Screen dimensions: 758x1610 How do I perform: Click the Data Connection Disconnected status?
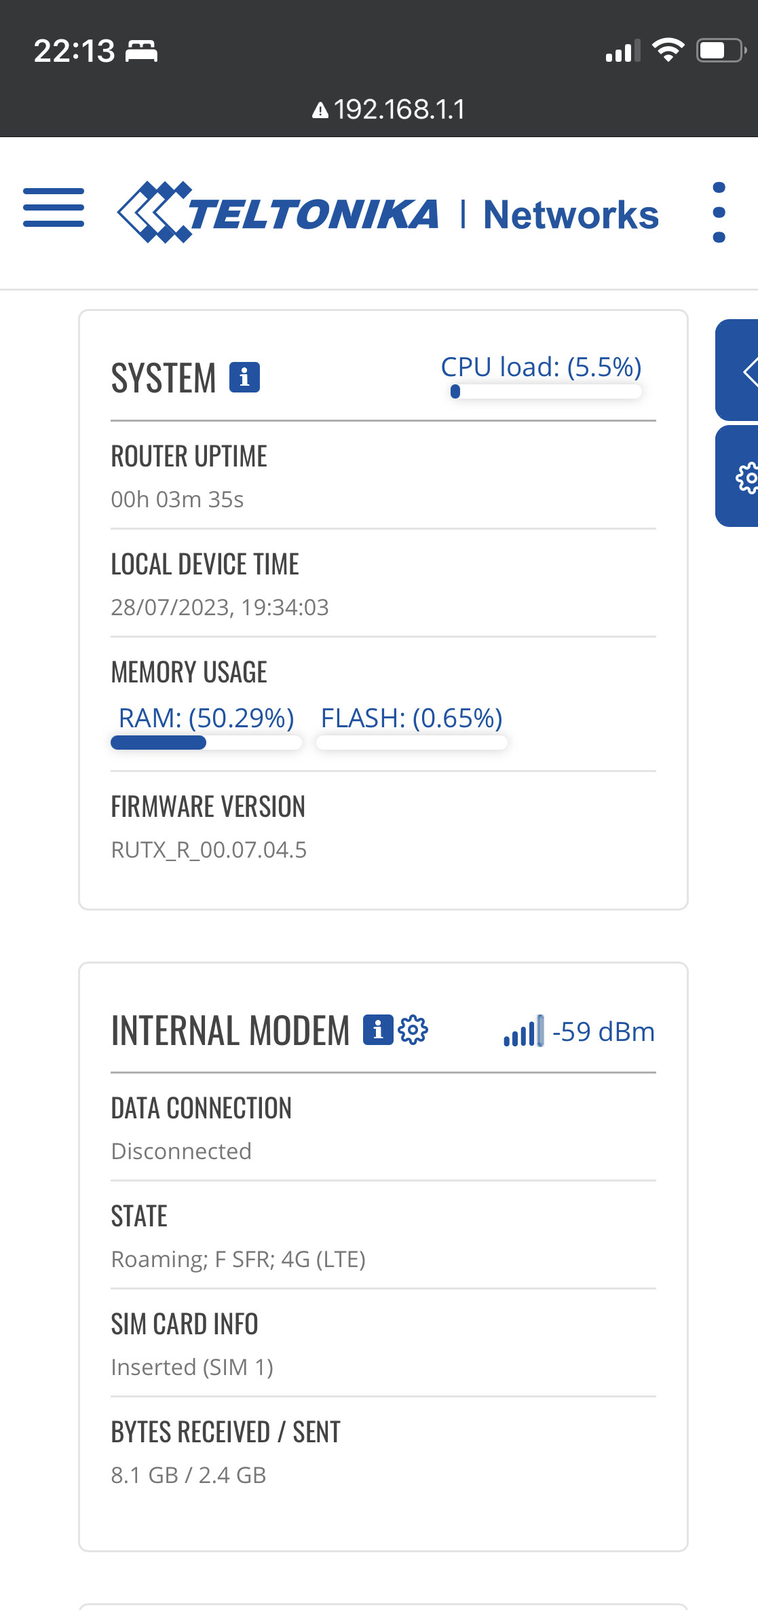tap(181, 1151)
